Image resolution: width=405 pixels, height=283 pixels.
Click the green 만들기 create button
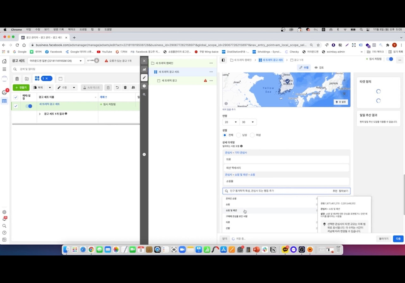(x=21, y=87)
